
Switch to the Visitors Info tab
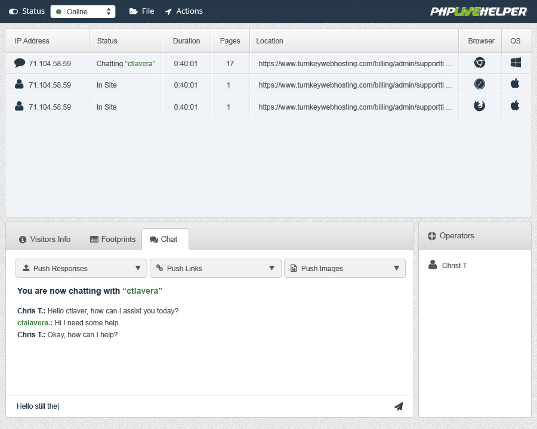tap(45, 239)
